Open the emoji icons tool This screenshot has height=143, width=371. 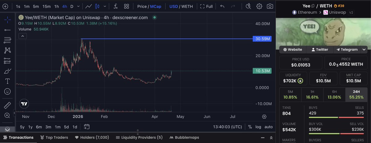coord(7,92)
